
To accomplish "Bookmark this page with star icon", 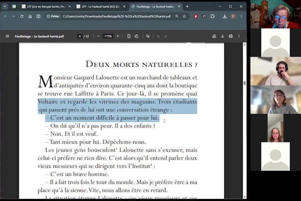I will tap(184, 16).
